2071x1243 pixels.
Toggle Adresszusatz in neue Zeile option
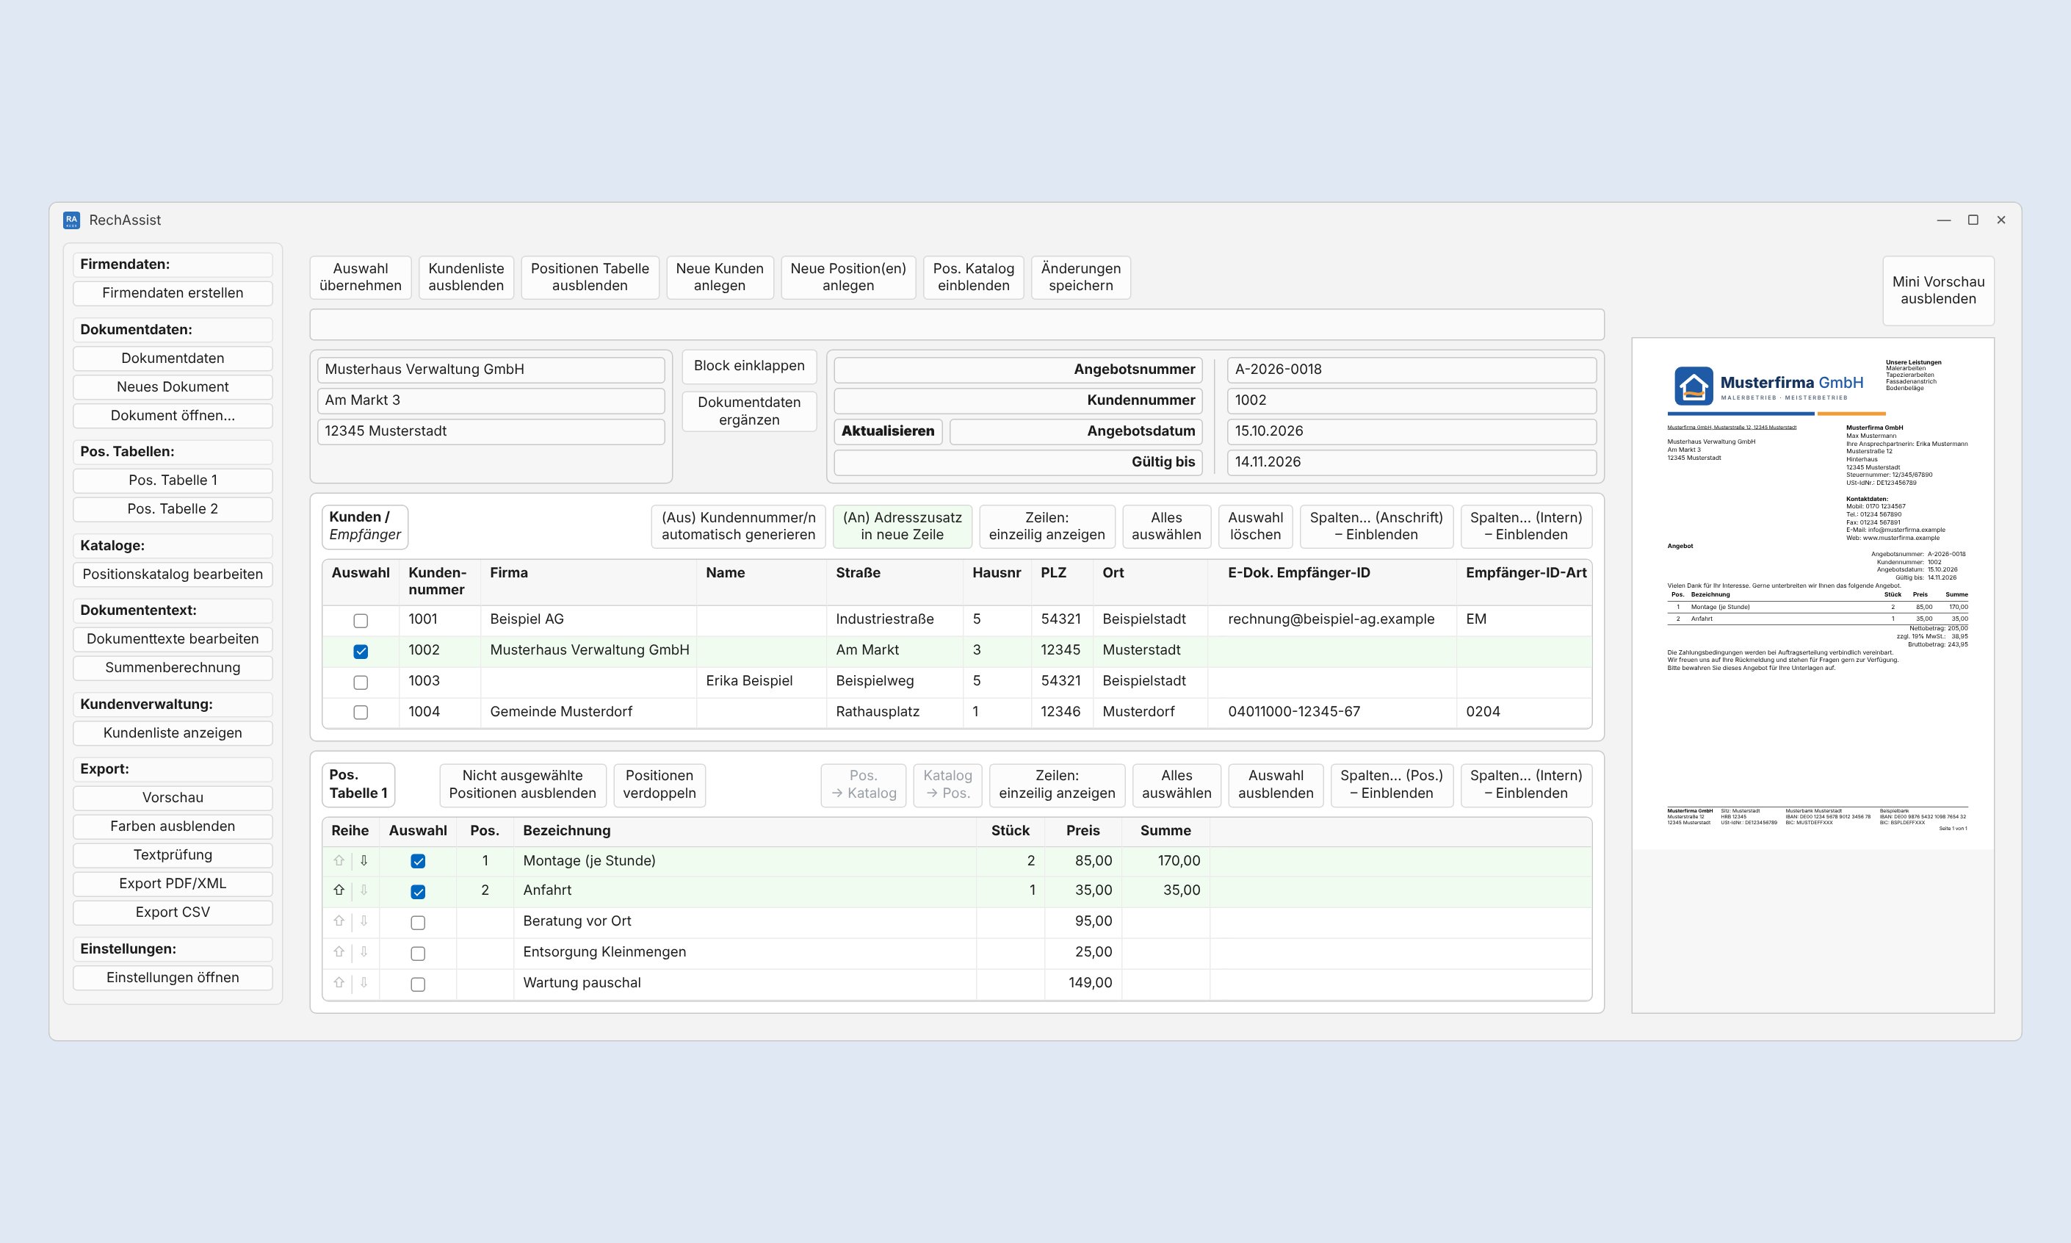(x=903, y=526)
